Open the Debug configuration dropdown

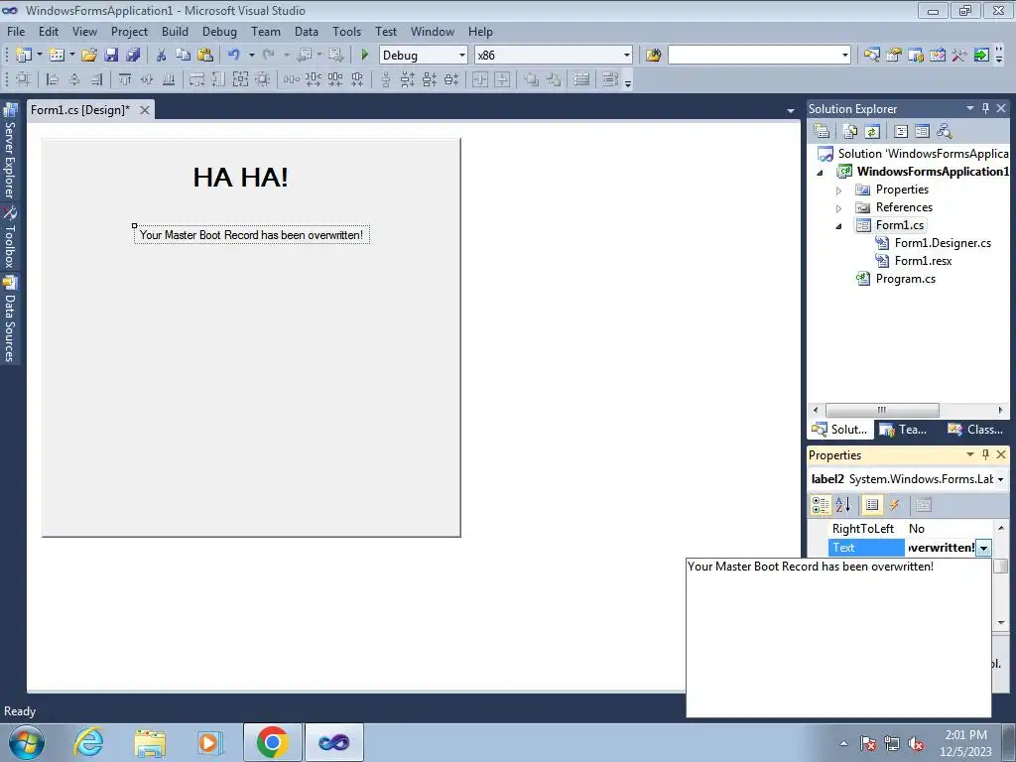click(x=462, y=56)
